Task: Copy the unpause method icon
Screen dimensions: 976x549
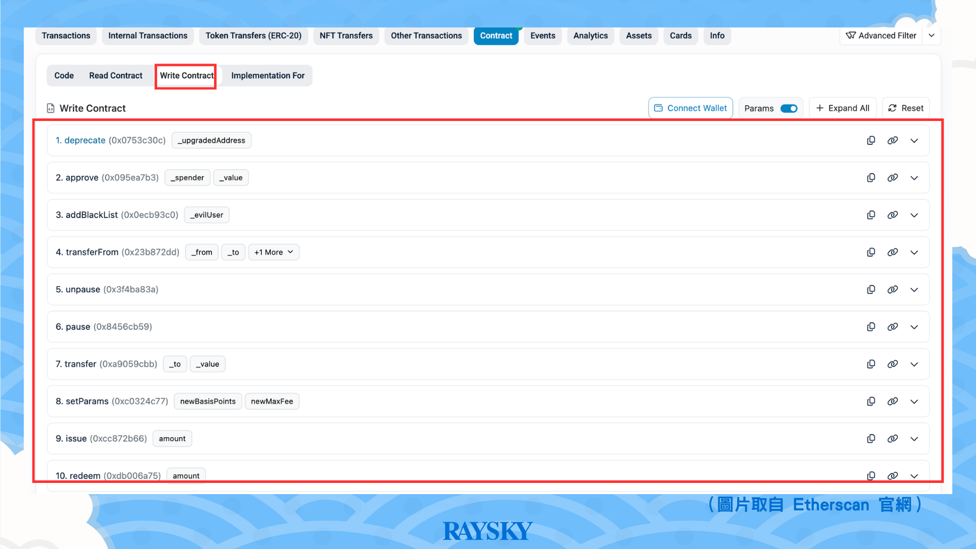Action: click(871, 289)
